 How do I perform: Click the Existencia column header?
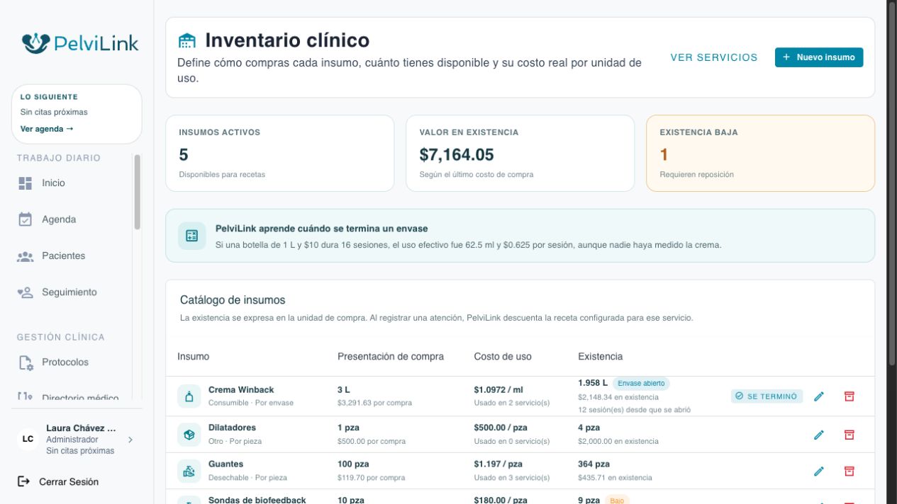(601, 357)
